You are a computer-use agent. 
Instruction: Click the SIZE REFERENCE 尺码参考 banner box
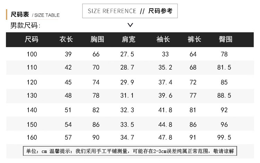130,11
